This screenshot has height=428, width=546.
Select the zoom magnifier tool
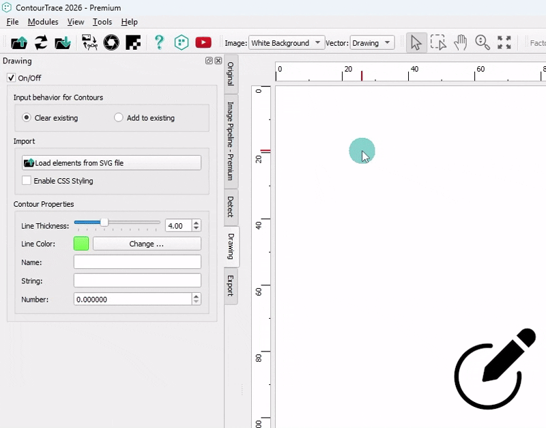pos(483,43)
